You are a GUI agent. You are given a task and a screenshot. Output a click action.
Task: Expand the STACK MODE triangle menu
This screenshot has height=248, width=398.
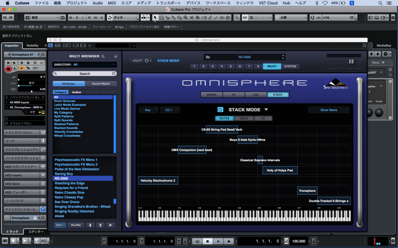click(266, 110)
